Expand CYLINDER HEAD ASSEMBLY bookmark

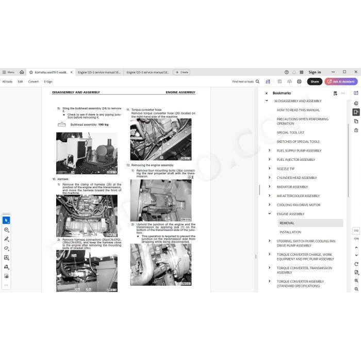(269, 177)
